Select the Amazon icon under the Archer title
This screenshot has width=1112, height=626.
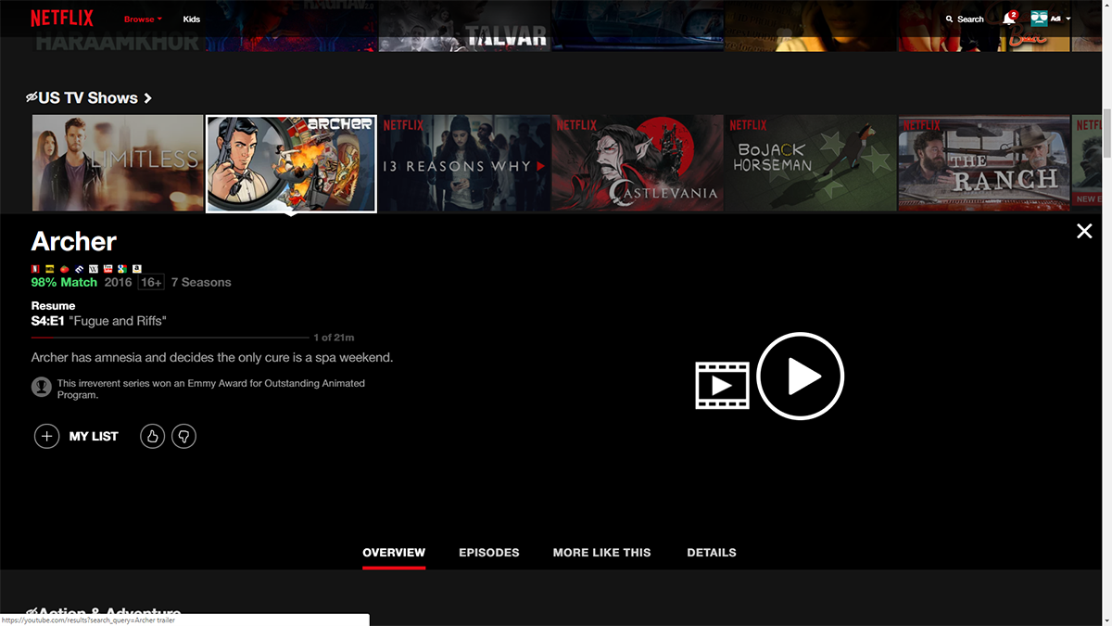coord(137,269)
